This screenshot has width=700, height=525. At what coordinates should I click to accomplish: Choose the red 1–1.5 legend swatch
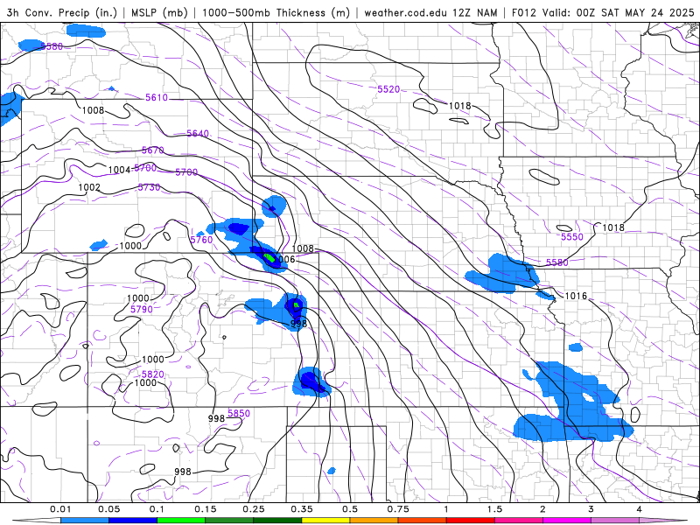point(471,521)
